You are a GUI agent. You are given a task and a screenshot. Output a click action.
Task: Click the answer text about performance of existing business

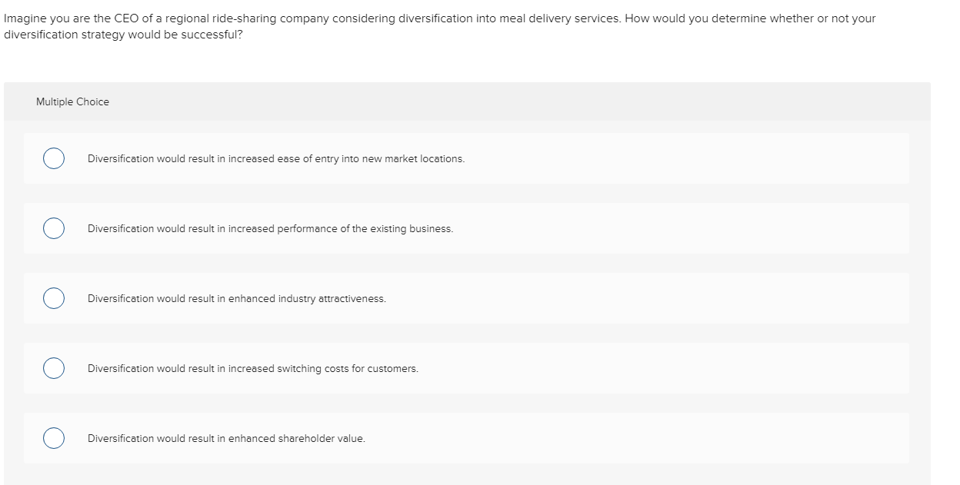point(271,228)
